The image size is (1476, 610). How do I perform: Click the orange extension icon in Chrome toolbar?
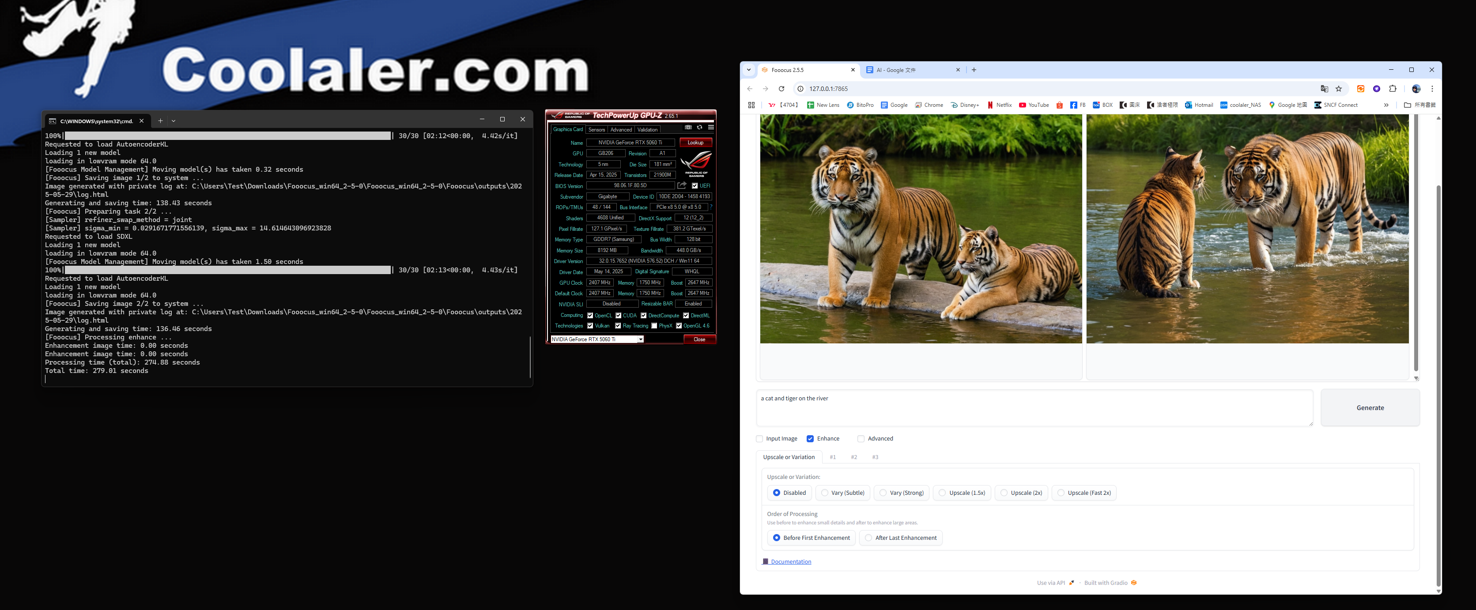point(1361,89)
